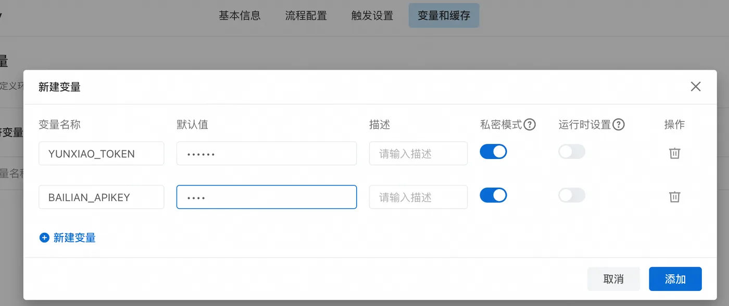Click the BAILIAN_APIKEY default value field

(x=266, y=197)
